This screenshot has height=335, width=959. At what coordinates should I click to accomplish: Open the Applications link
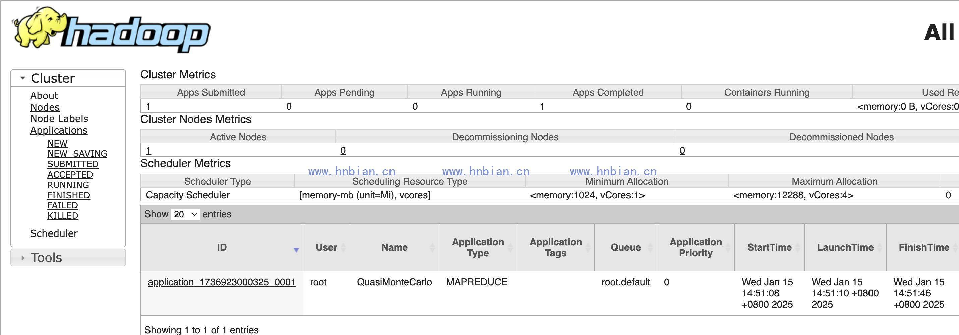tap(59, 130)
